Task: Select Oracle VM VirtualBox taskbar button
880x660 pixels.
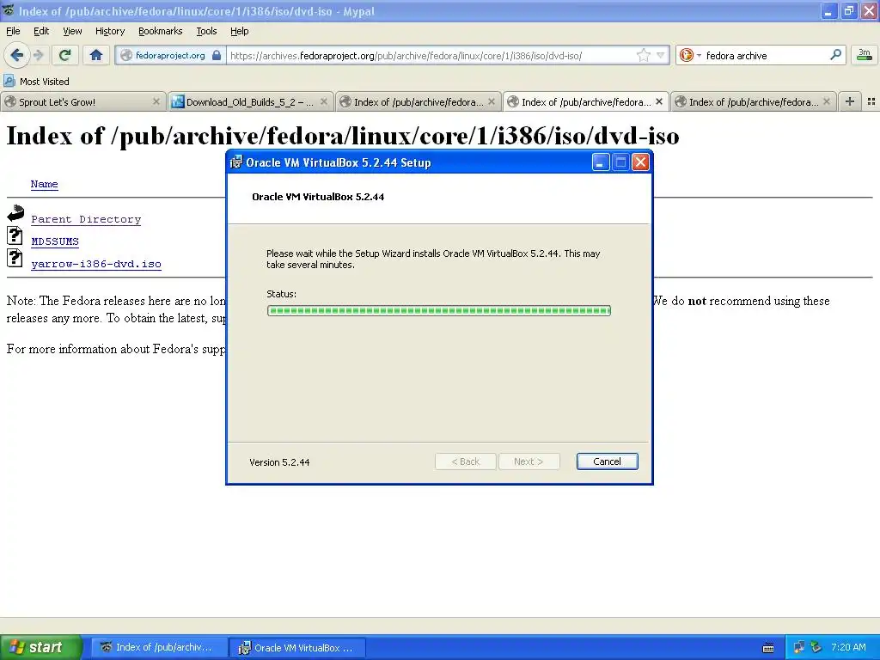Action: [298, 648]
